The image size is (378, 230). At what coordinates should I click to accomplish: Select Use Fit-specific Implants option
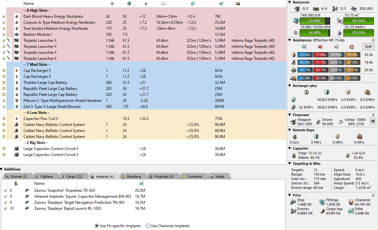tap(97, 226)
